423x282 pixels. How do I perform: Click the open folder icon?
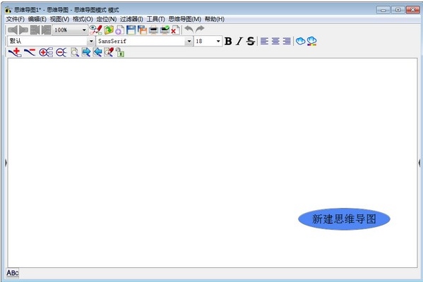(x=109, y=30)
